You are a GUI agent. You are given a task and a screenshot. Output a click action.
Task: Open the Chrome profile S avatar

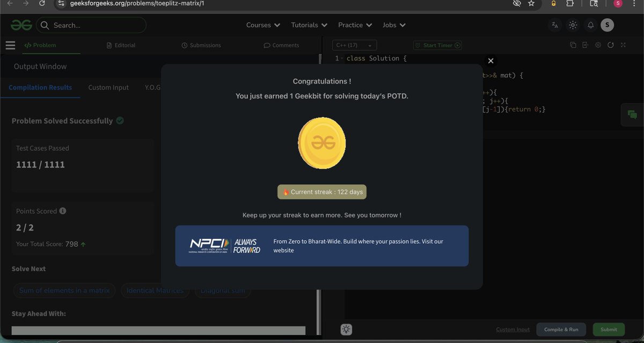coord(618,3)
